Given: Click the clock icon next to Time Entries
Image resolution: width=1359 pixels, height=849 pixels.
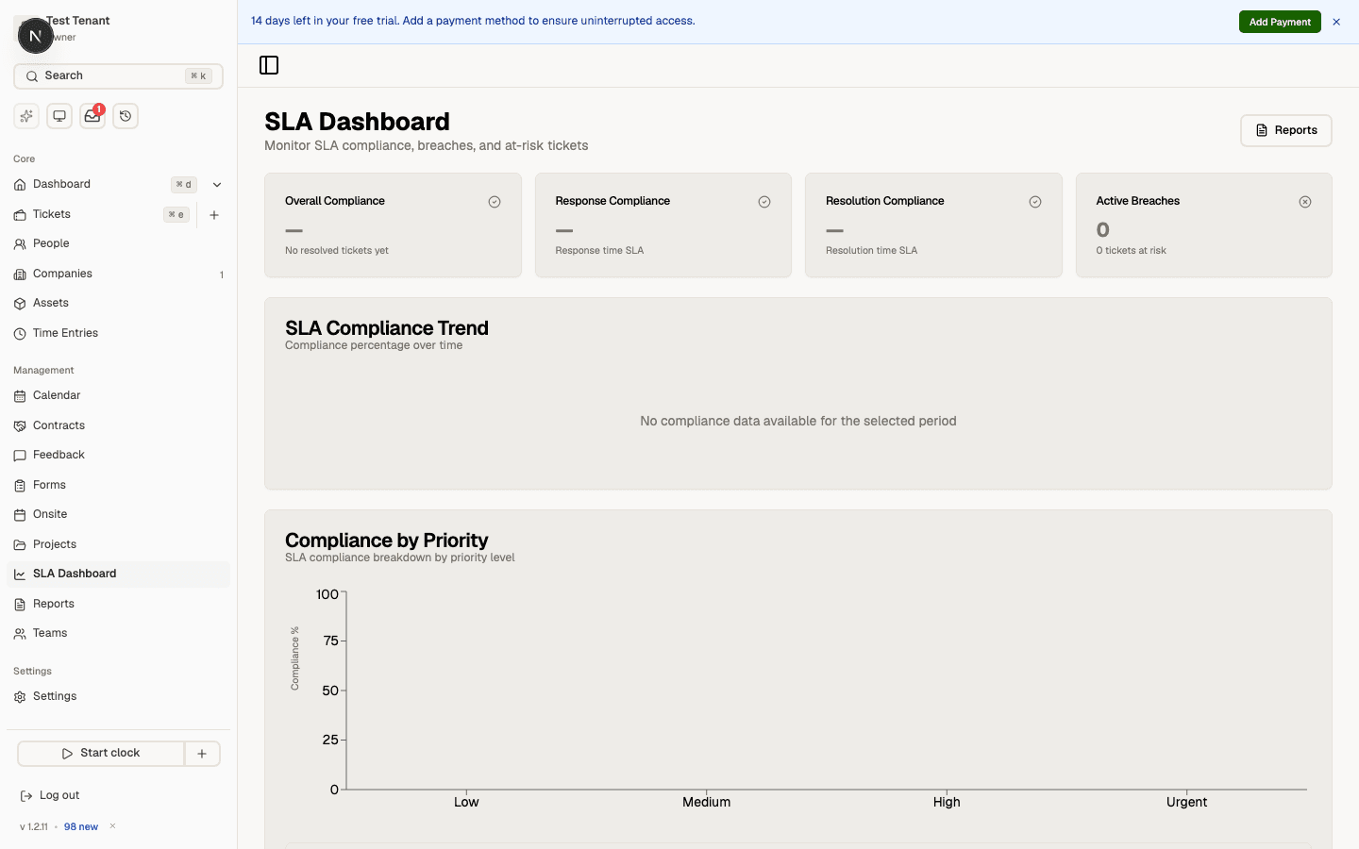Looking at the screenshot, I should pyautogui.click(x=19, y=332).
